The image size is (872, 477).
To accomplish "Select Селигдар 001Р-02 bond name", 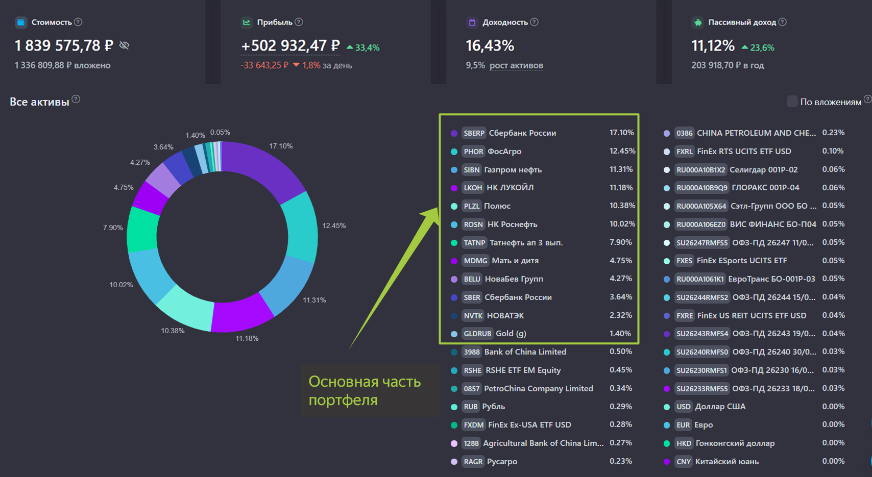I will click(764, 170).
